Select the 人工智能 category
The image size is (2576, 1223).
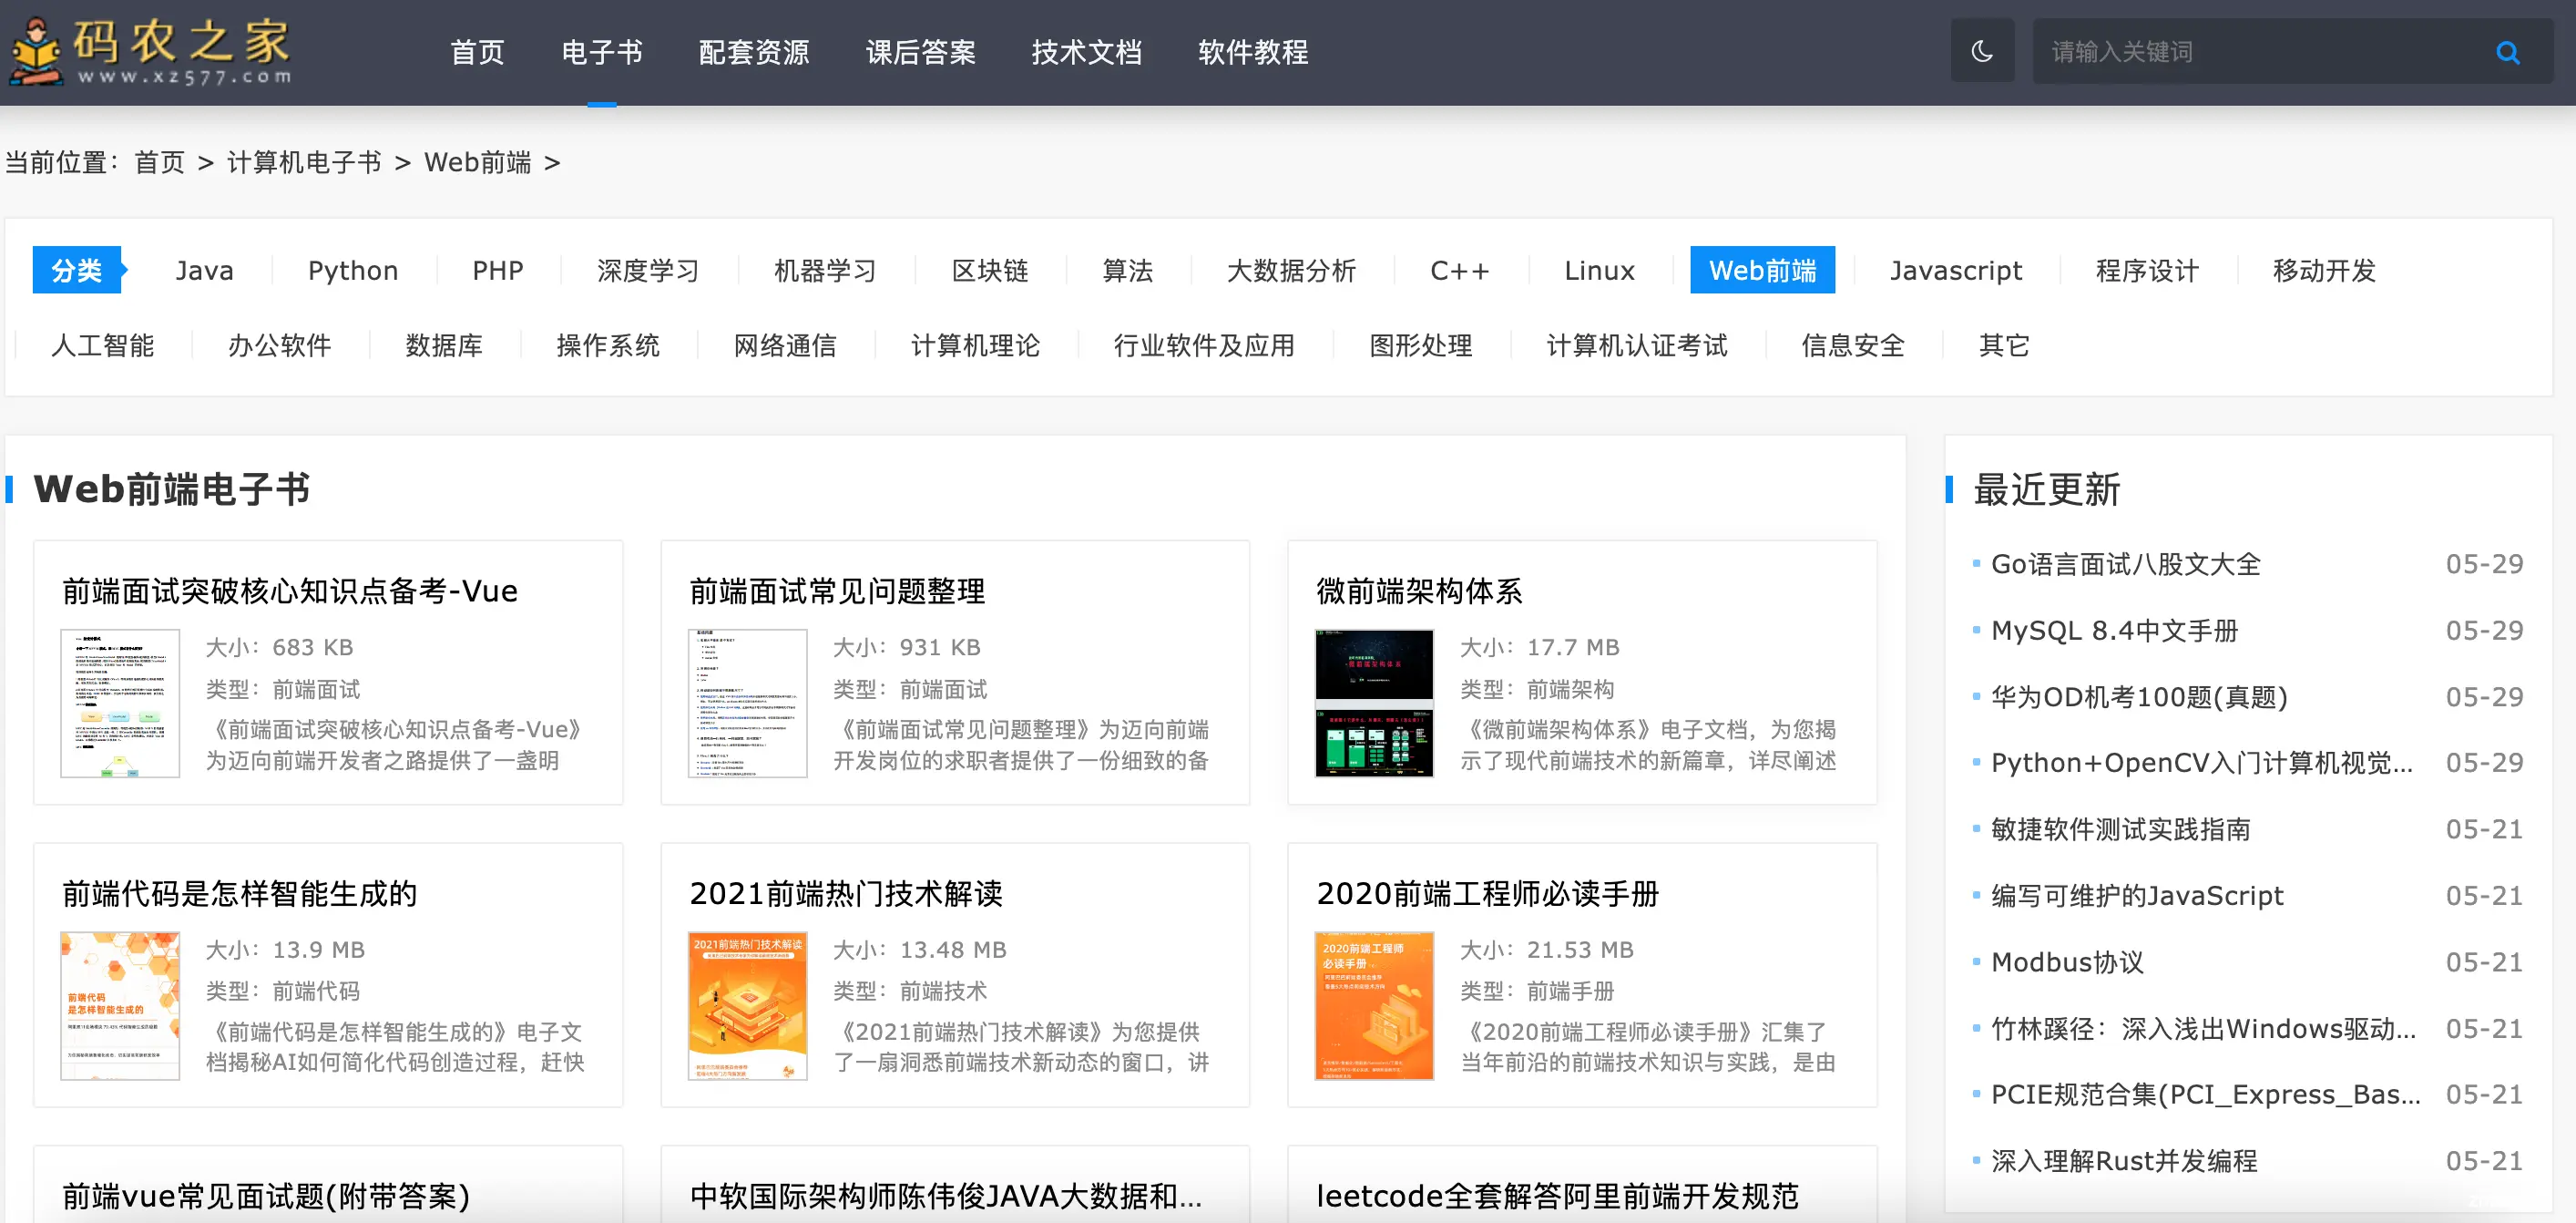click(102, 345)
